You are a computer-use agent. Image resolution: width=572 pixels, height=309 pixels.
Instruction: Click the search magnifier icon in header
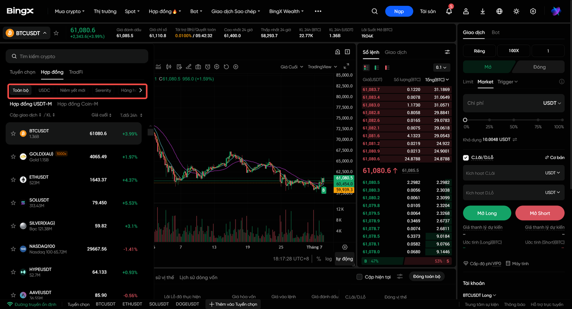click(374, 11)
